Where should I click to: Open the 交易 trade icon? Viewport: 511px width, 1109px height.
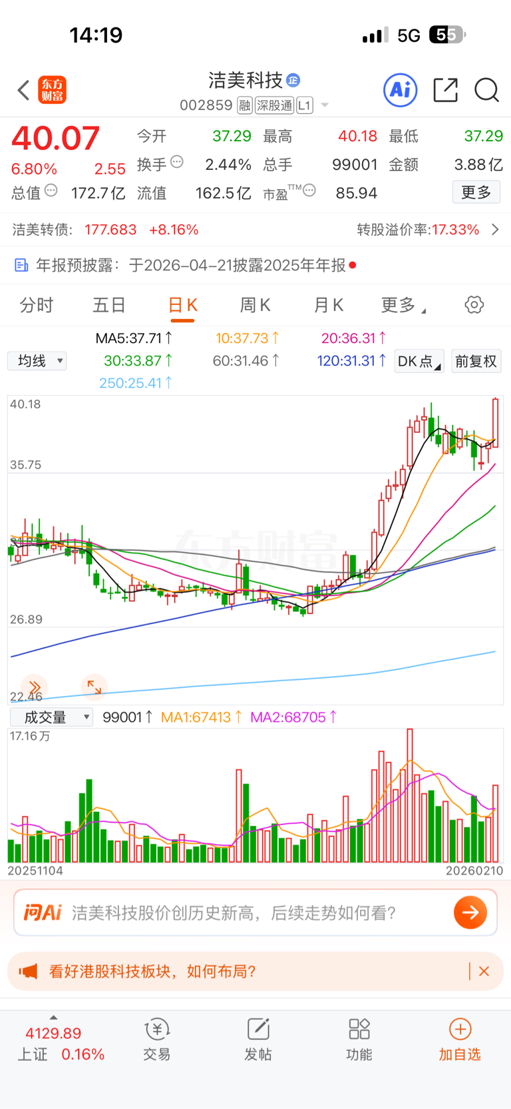click(157, 1040)
